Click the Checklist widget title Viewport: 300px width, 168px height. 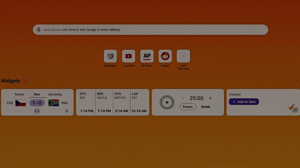point(234,94)
